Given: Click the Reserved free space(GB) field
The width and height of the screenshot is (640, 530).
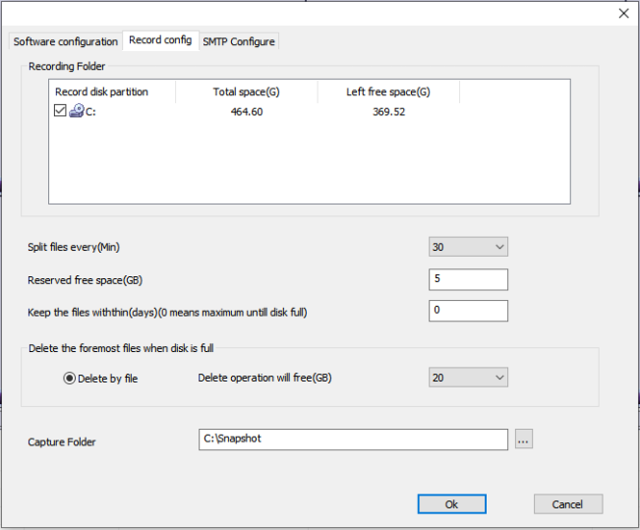Looking at the screenshot, I should [x=468, y=279].
